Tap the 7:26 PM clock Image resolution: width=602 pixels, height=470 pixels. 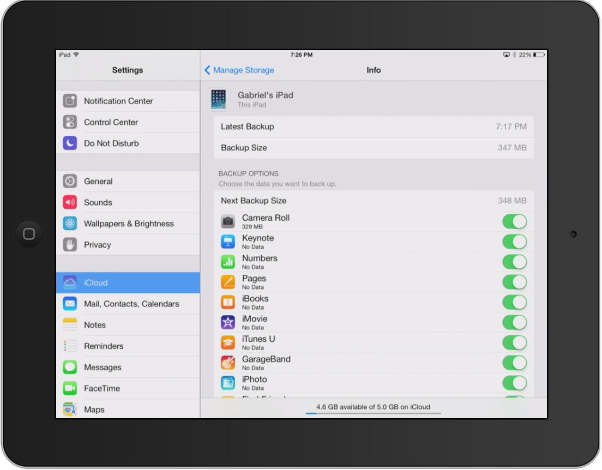point(302,55)
